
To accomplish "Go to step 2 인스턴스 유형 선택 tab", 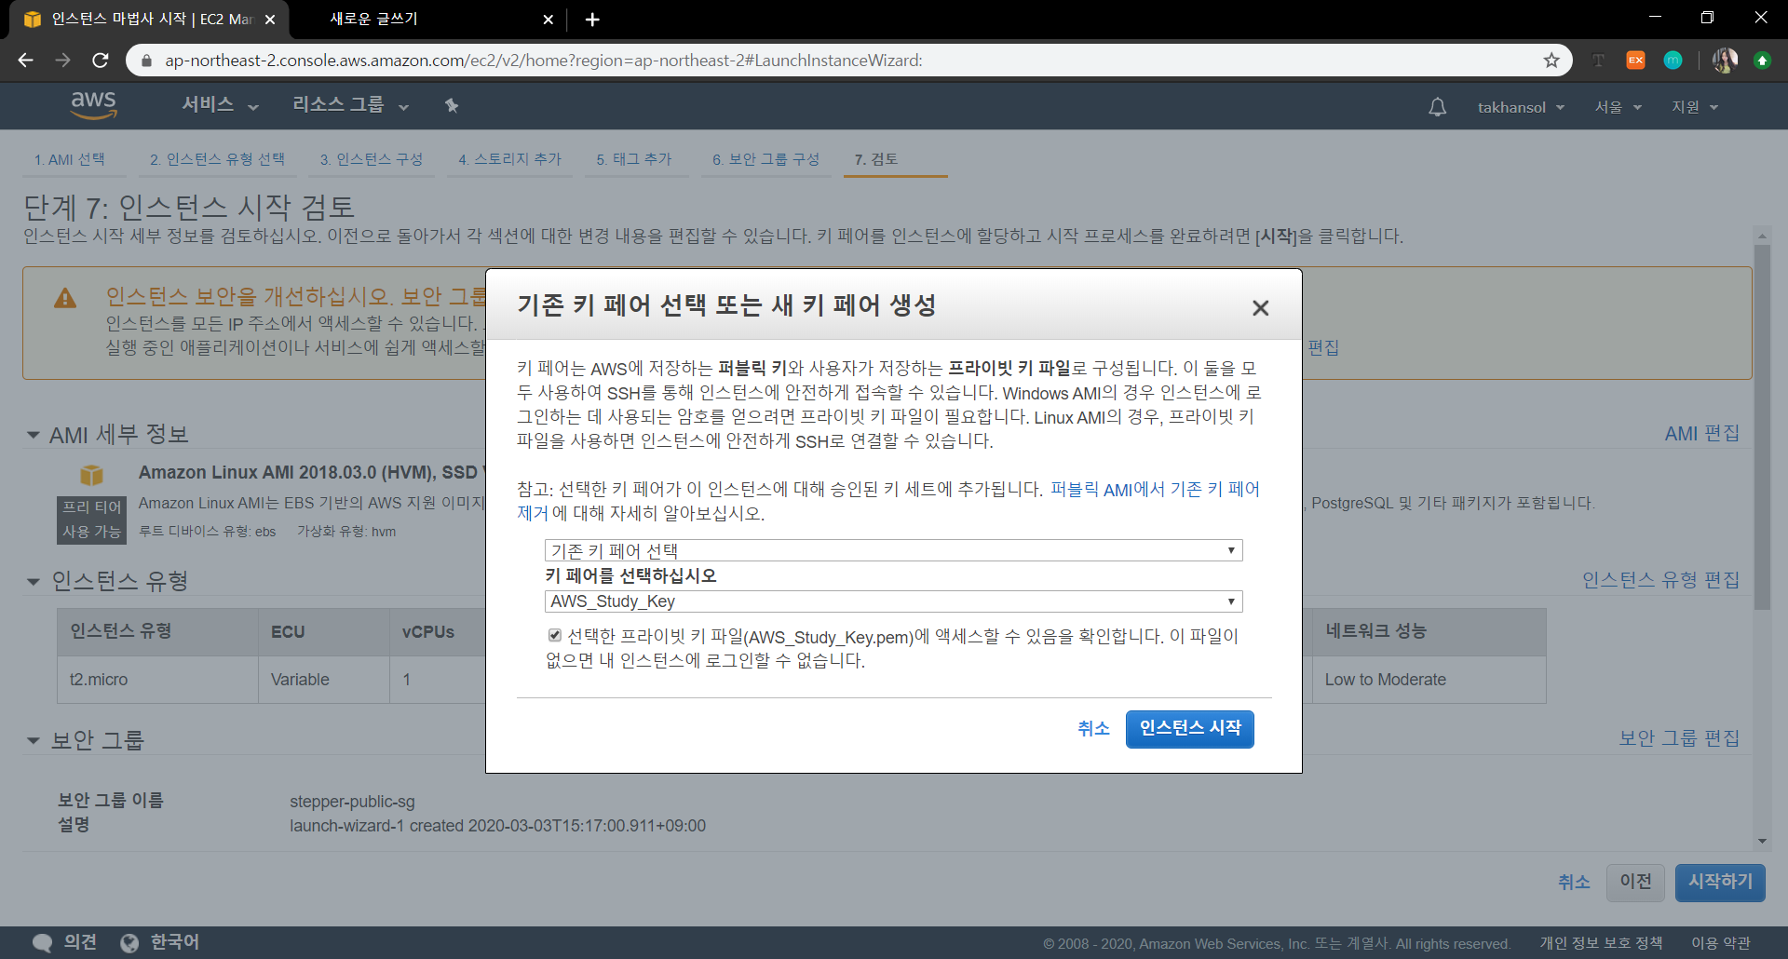I will click(x=217, y=159).
